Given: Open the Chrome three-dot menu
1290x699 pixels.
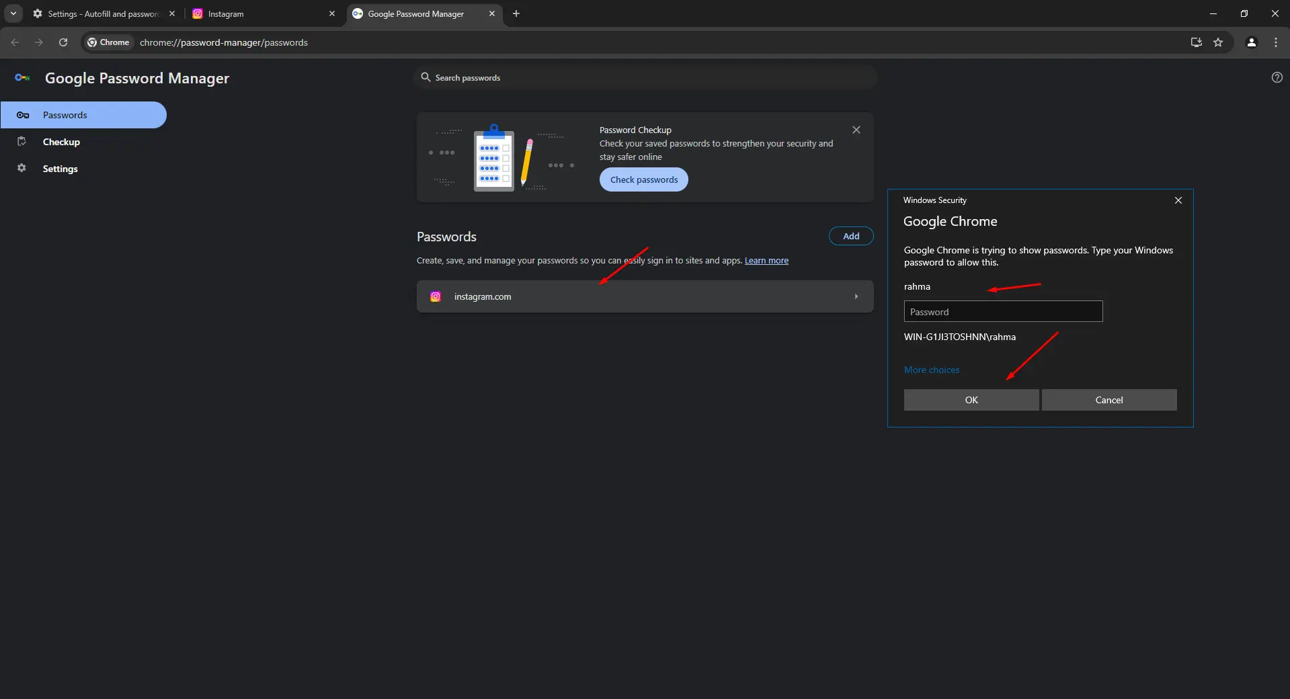Looking at the screenshot, I should (1276, 42).
